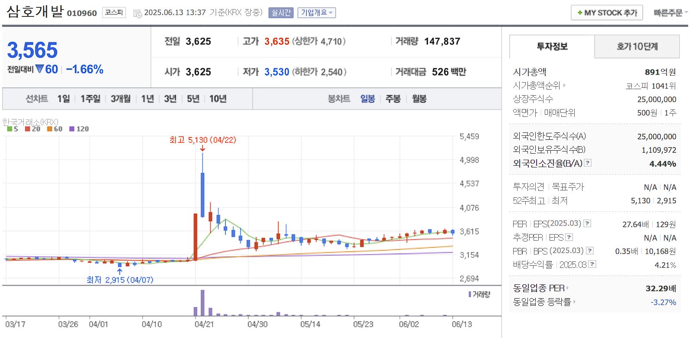Open the 기업개요 dropdown
The width and height of the screenshot is (689, 338).
[x=317, y=13]
